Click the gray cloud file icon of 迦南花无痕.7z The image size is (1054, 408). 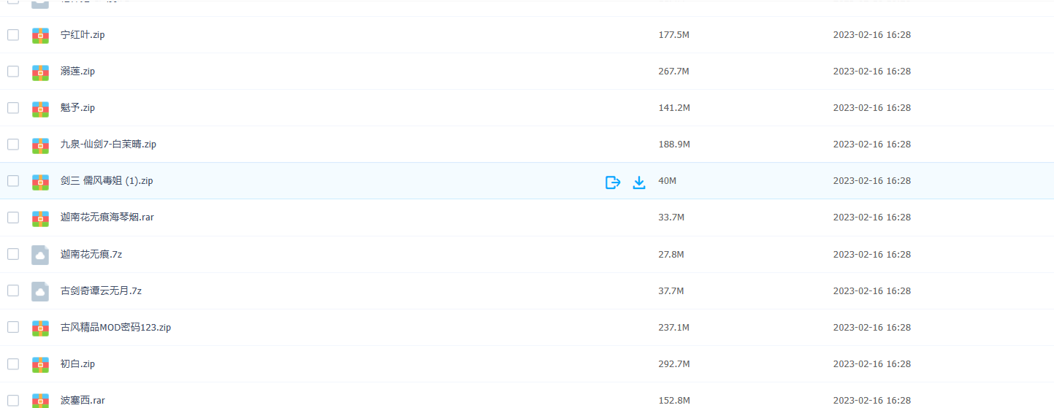point(40,255)
